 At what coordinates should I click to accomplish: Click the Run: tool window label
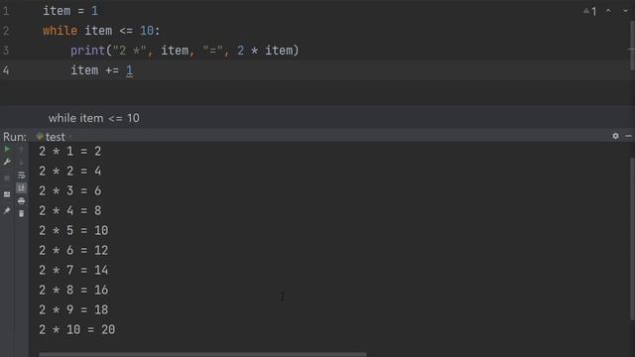(15, 137)
